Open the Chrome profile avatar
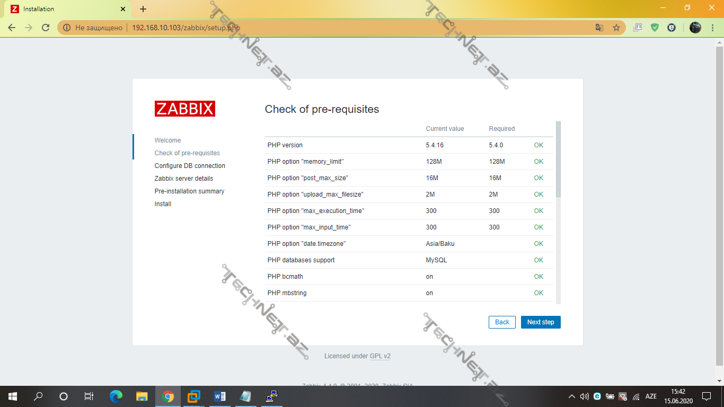 click(x=695, y=28)
